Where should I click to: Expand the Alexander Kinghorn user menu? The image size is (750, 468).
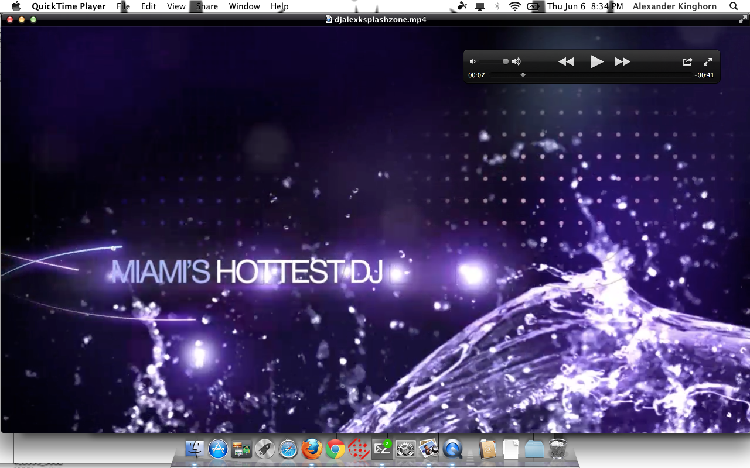point(674,6)
